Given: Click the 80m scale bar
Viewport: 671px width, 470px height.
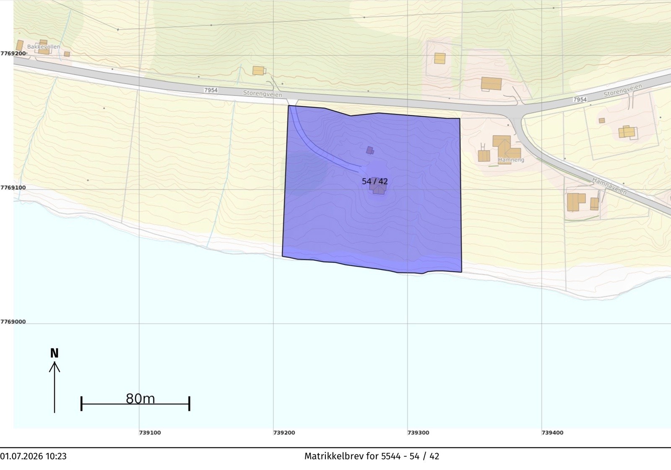Looking at the screenshot, I should pos(135,402).
